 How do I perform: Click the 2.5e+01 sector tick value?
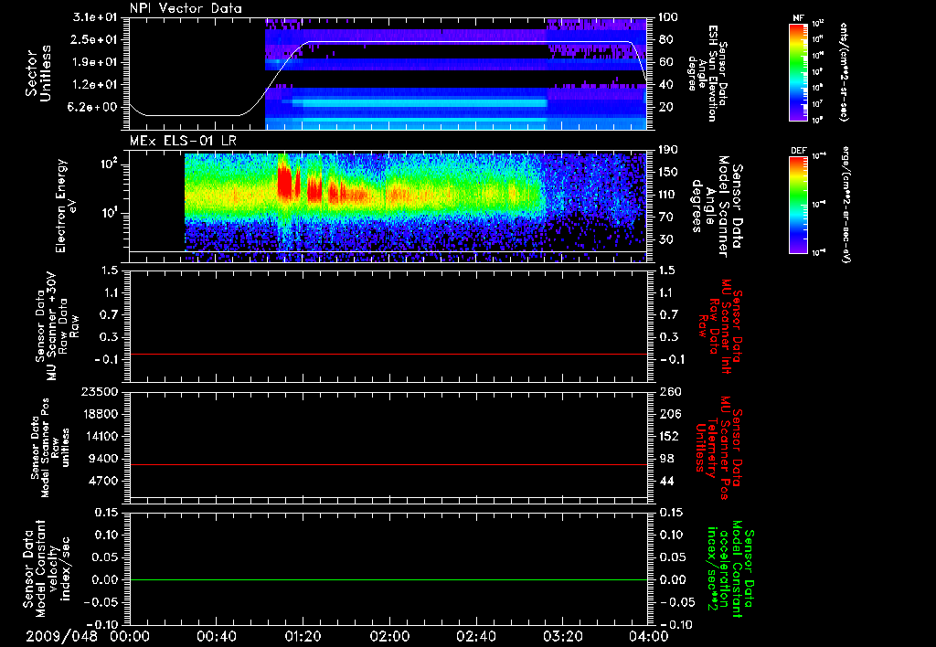95,39
